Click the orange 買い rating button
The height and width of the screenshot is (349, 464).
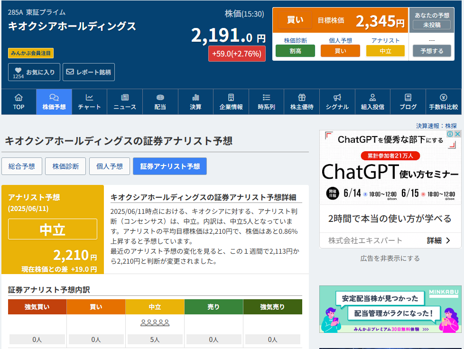(295, 20)
